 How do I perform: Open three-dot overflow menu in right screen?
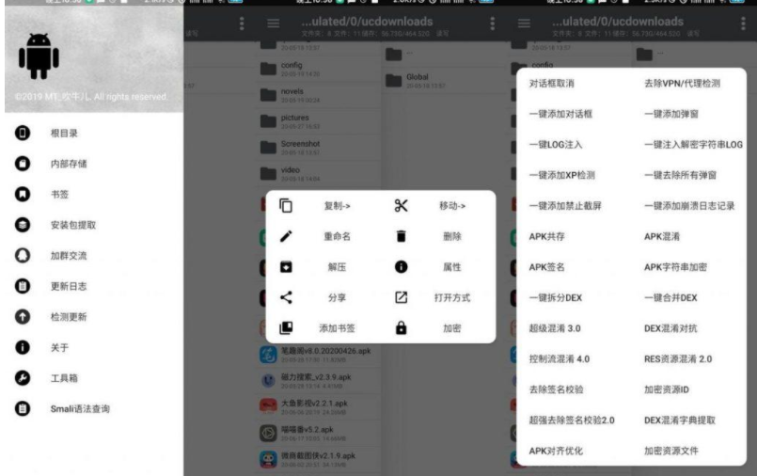click(743, 24)
